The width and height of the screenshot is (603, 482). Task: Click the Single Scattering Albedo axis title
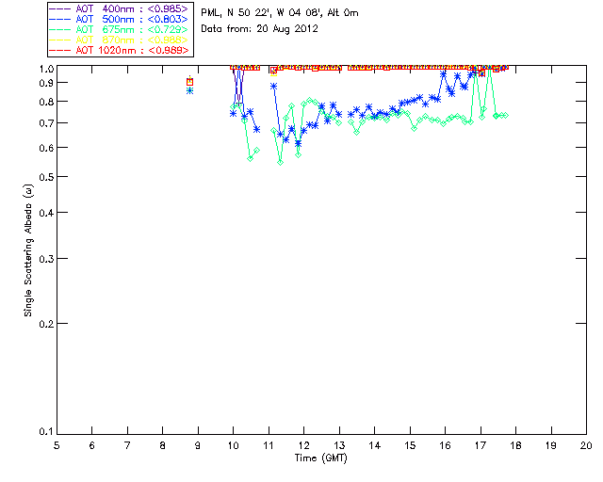28,250
